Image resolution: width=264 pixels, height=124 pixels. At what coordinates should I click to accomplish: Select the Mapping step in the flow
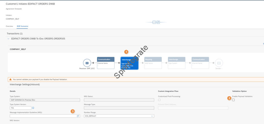click(x=153, y=63)
